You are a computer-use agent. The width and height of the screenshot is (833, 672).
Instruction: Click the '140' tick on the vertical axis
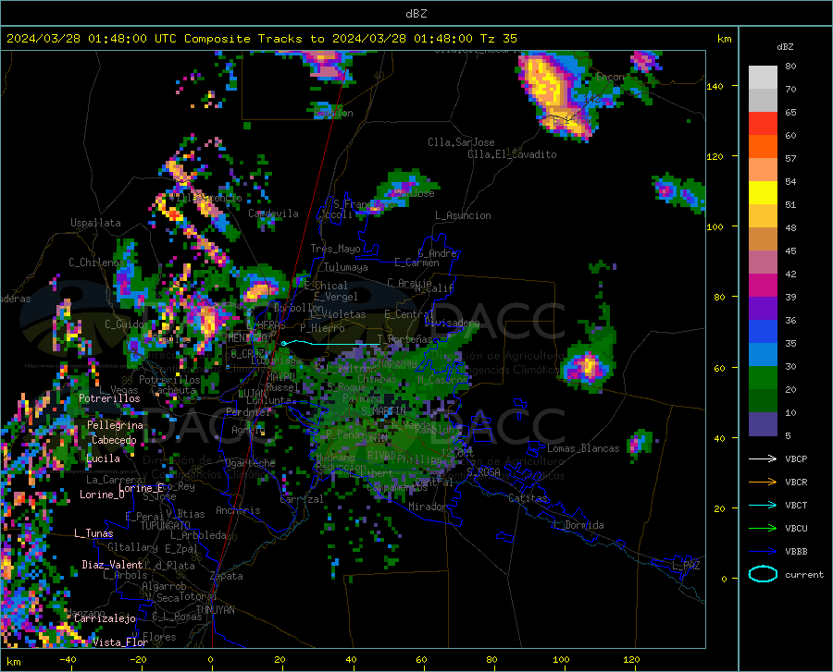[x=715, y=87]
